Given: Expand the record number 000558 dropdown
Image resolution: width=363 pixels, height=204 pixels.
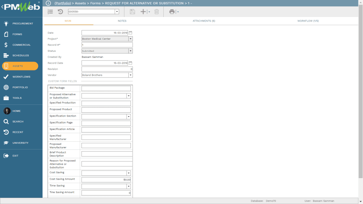Looking at the screenshot, I should [x=117, y=12].
